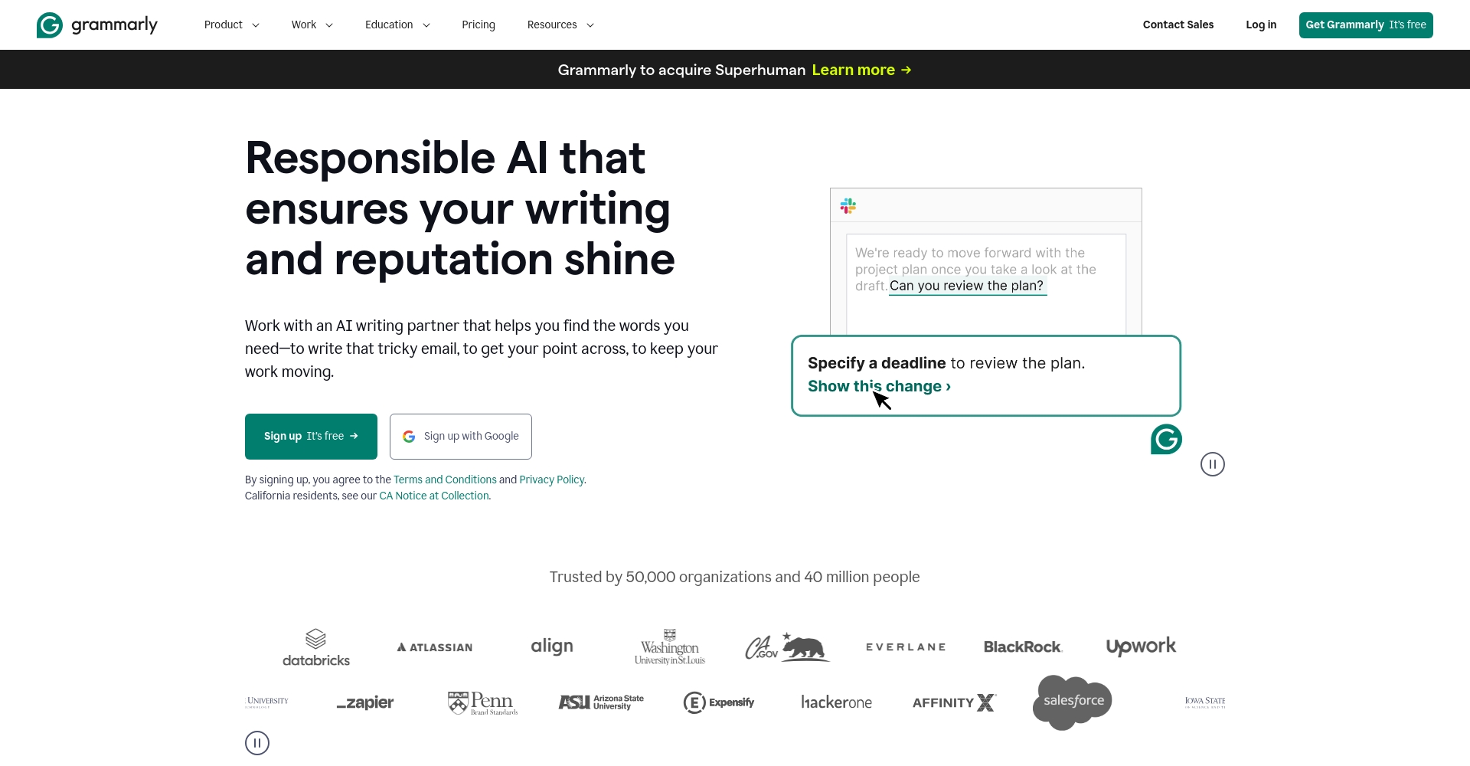Click the Databricks logo
This screenshot has width=1470, height=766.
(316, 647)
